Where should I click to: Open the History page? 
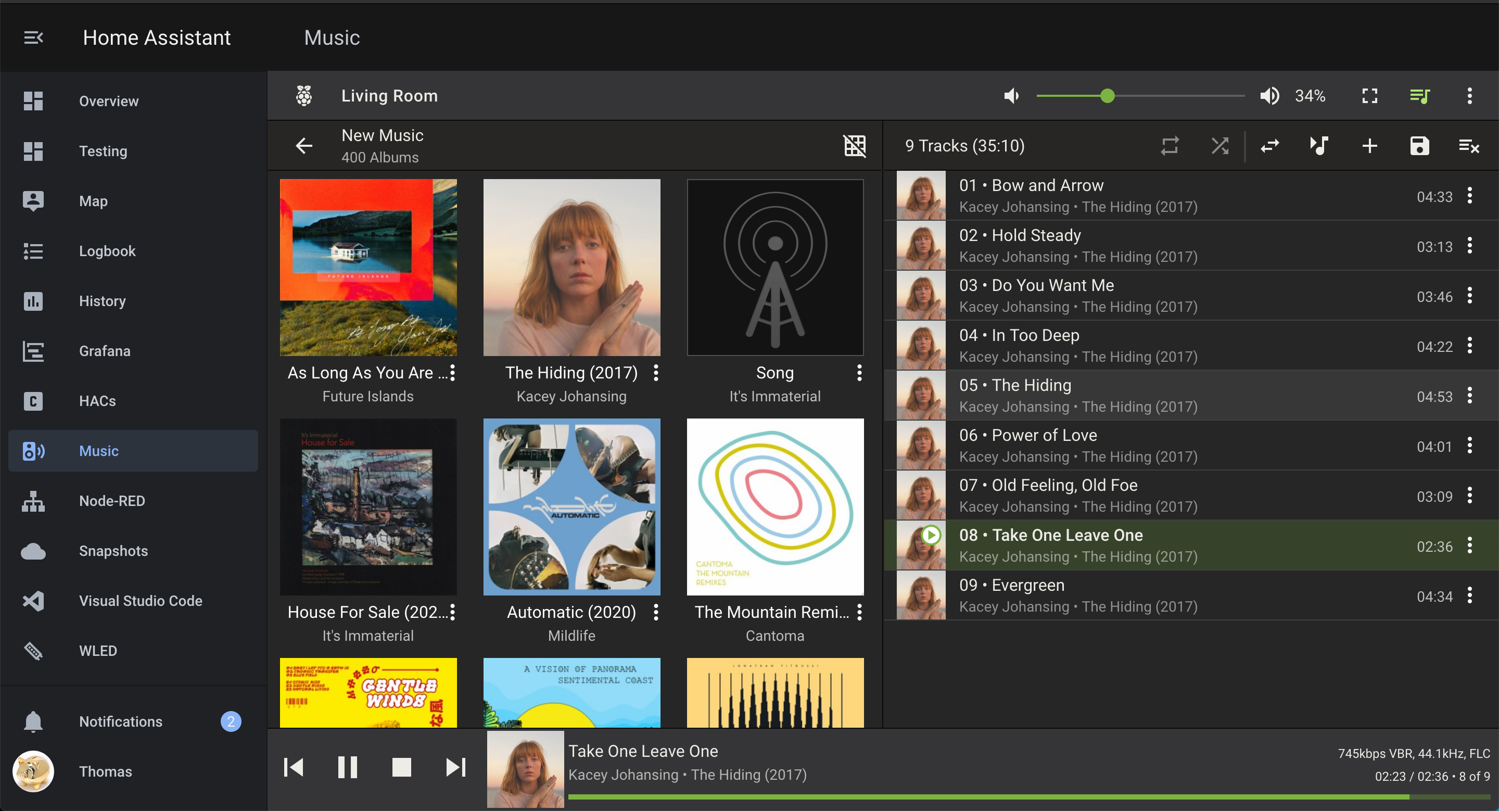click(133, 301)
